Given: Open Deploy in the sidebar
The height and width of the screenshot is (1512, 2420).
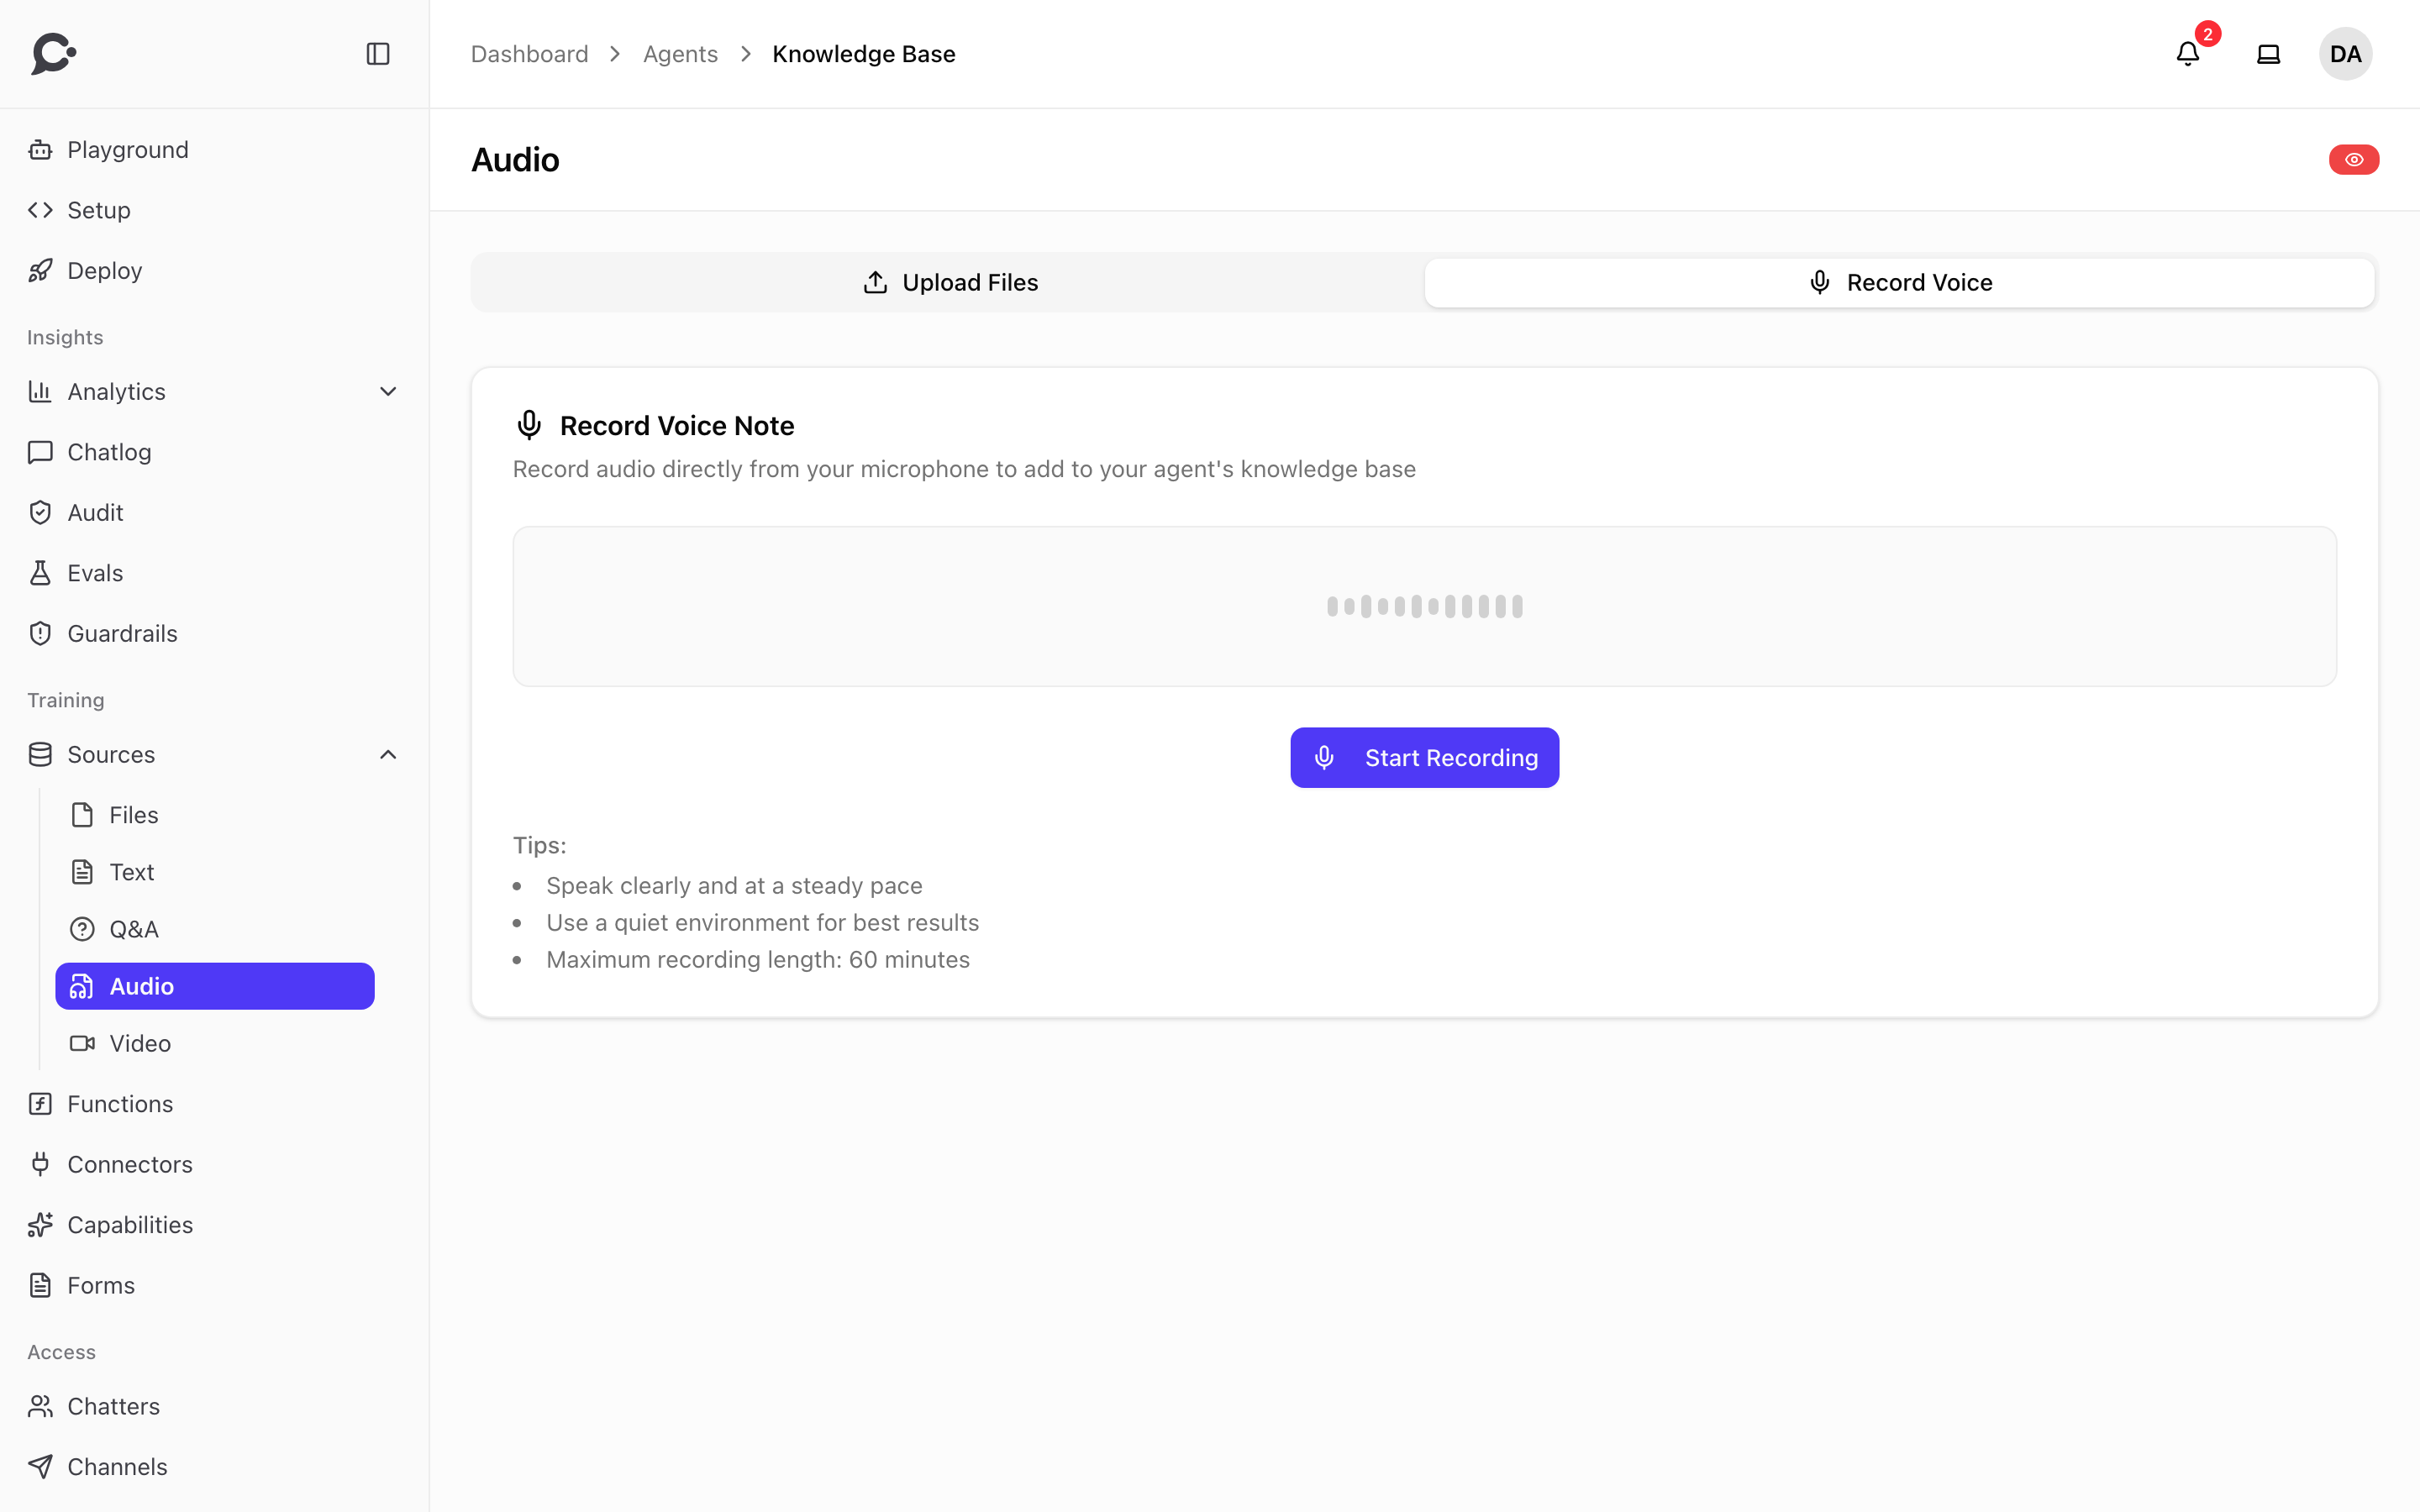Looking at the screenshot, I should pos(214,271).
